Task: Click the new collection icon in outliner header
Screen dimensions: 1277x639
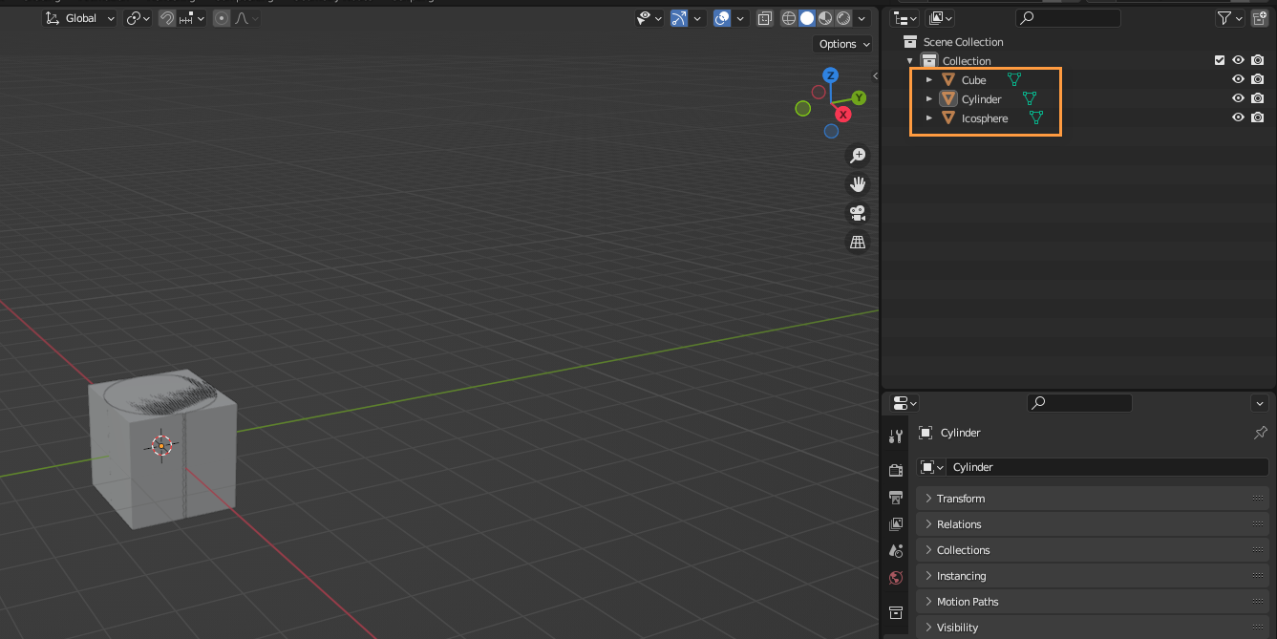Action: [x=1259, y=18]
